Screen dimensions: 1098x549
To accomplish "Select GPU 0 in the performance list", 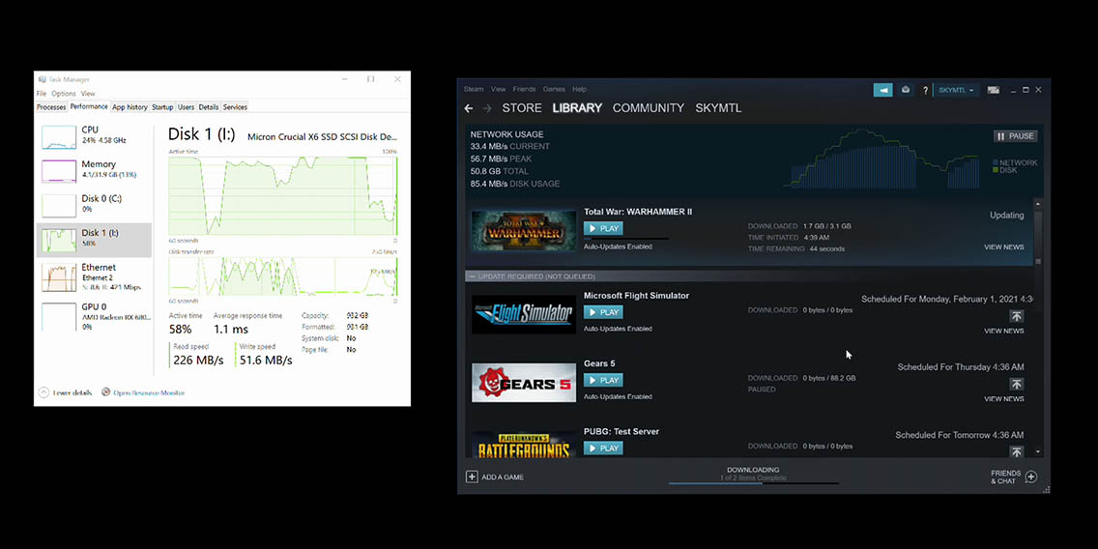I will click(94, 315).
